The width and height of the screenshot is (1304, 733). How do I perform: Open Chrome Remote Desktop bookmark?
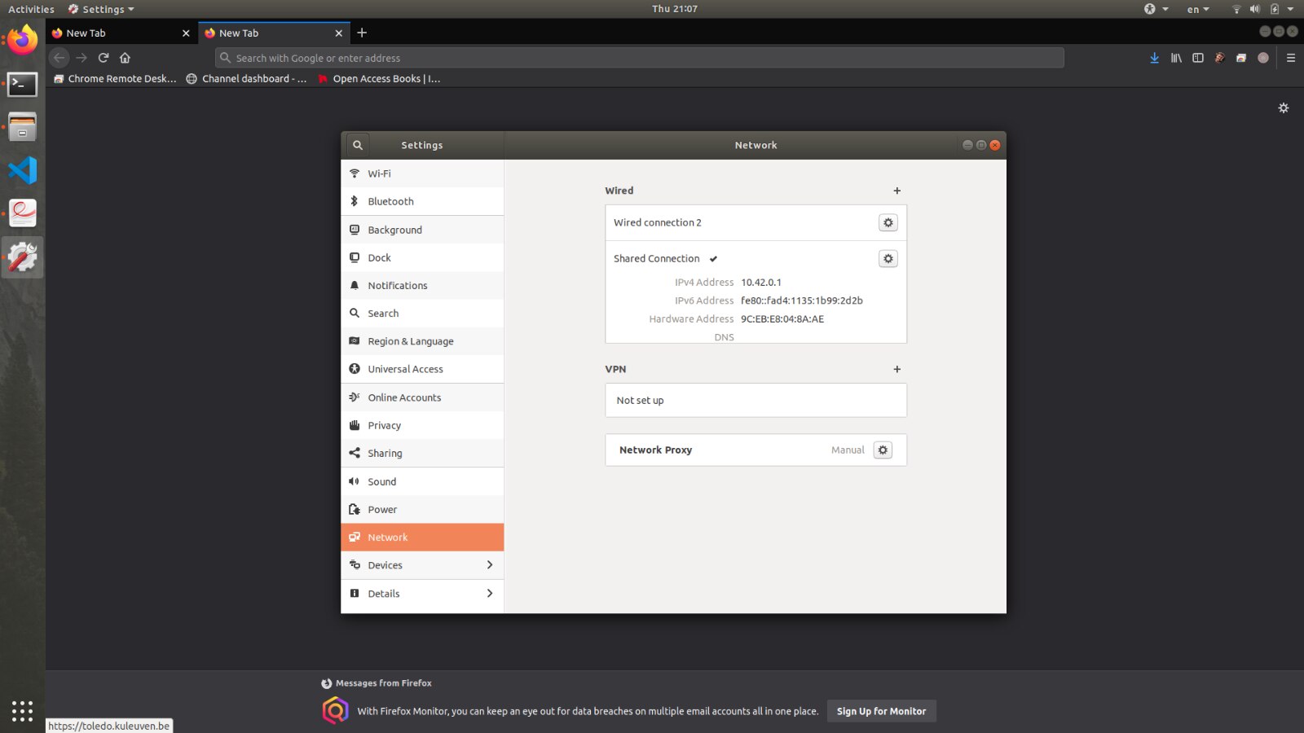tap(115, 79)
